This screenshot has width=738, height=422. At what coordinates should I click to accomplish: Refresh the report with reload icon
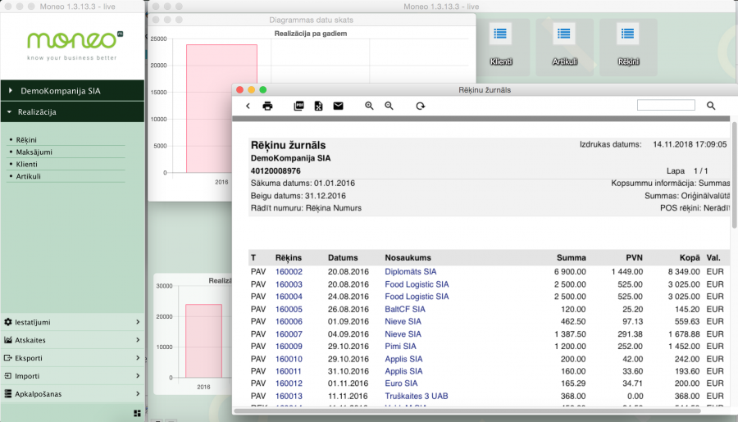(421, 106)
